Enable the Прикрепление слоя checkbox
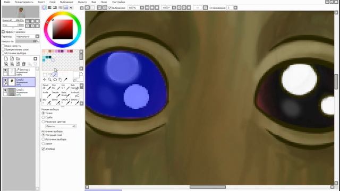 tap(3, 49)
